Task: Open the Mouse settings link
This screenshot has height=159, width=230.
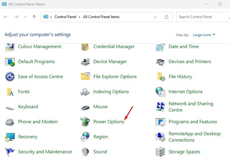Action: (x=100, y=107)
